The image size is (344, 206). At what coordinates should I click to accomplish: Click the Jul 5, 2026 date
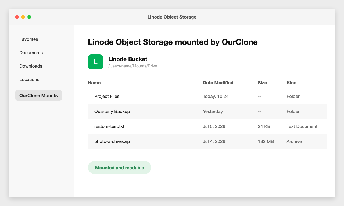[x=214, y=126]
